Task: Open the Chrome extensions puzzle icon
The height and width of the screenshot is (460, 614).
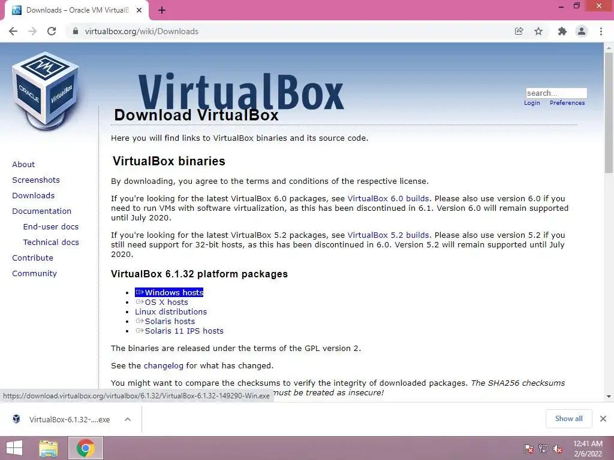Action: (x=562, y=31)
